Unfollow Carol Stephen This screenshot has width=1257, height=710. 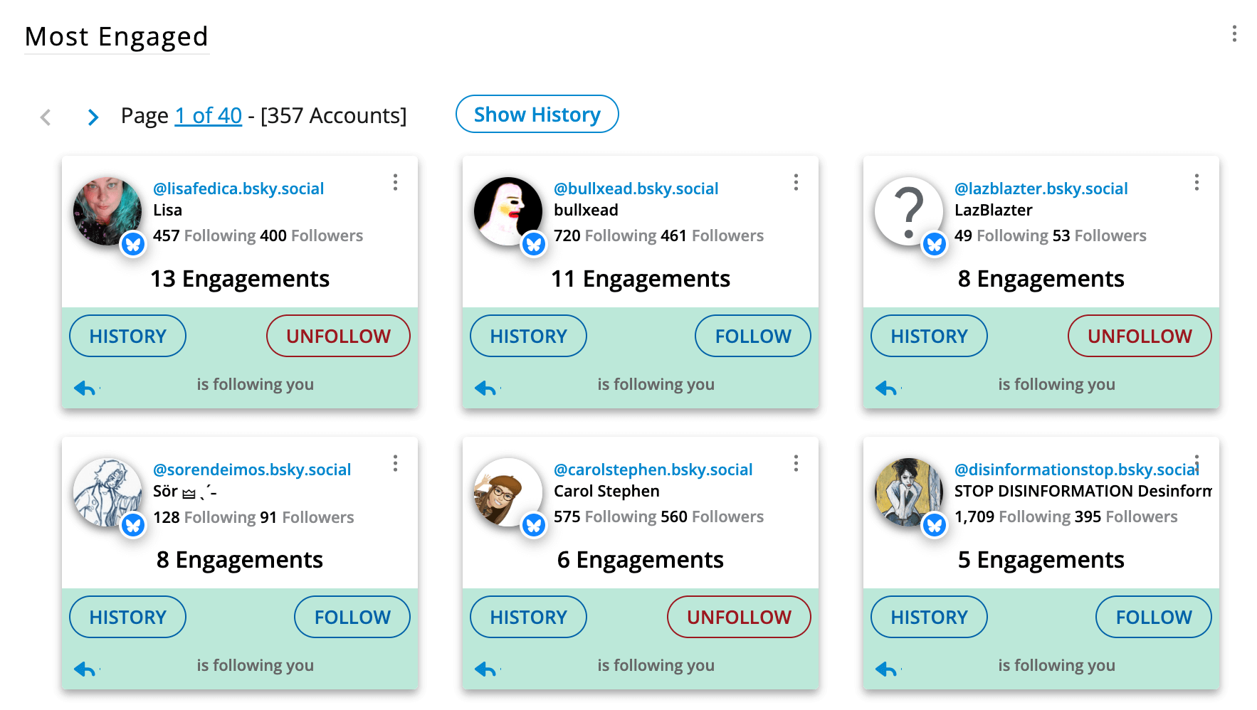coord(738,617)
